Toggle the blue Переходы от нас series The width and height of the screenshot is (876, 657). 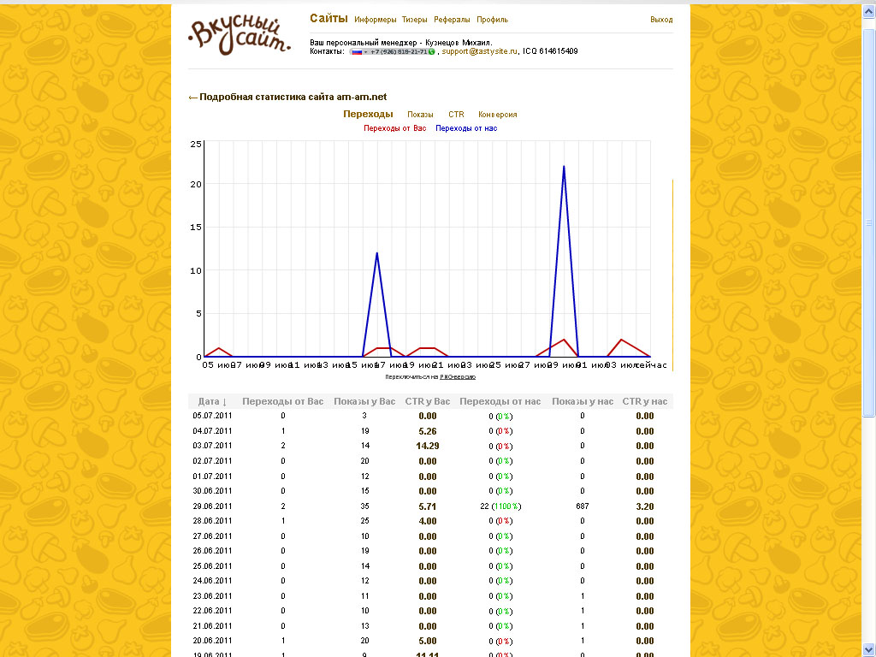coord(466,128)
